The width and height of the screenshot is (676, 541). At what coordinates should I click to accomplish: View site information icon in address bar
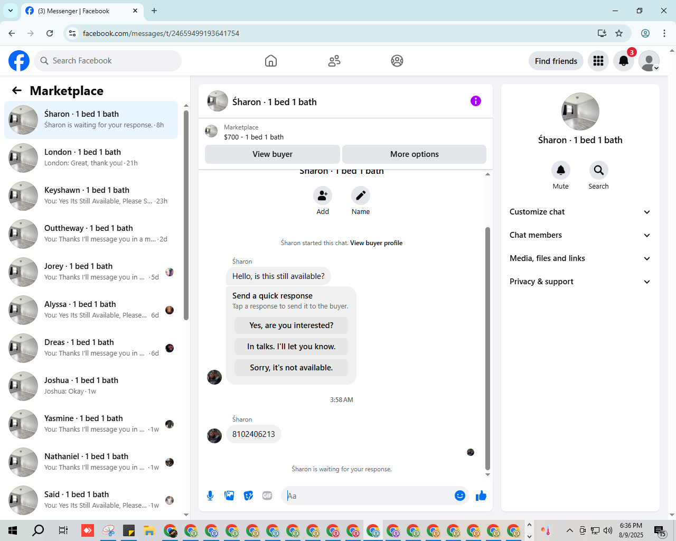point(72,33)
